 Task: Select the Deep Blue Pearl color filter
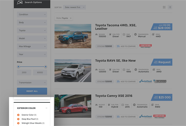click(x=29, y=119)
